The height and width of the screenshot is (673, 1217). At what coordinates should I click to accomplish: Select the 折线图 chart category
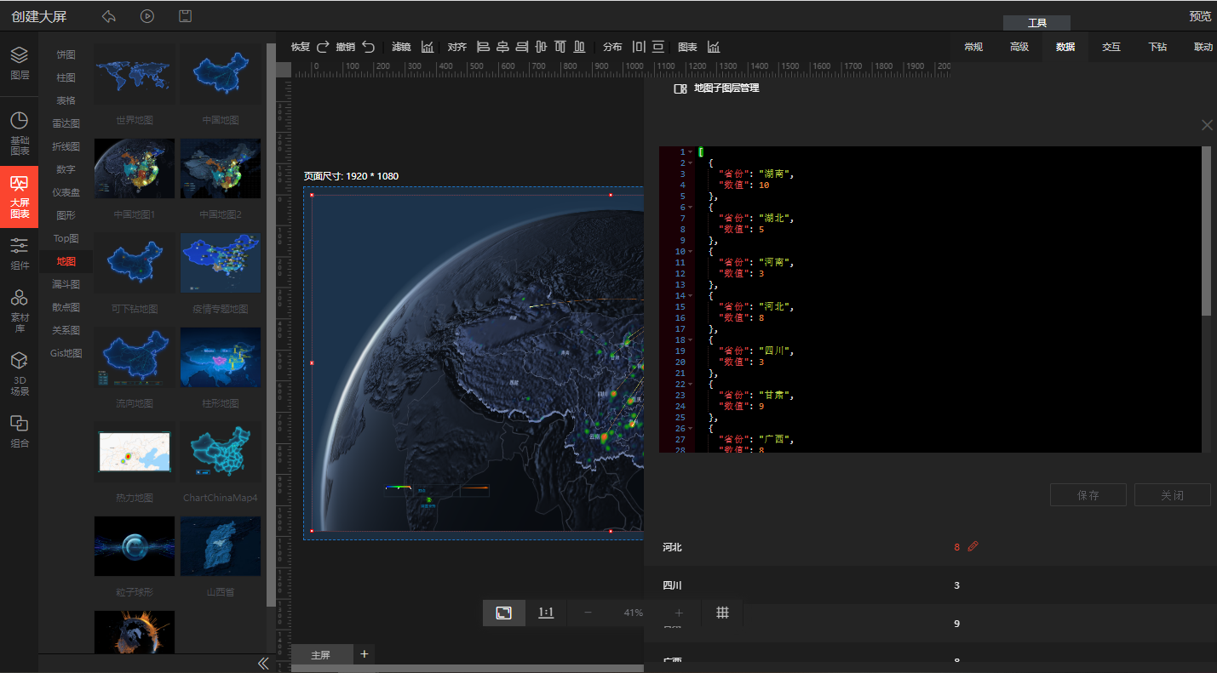click(x=66, y=146)
